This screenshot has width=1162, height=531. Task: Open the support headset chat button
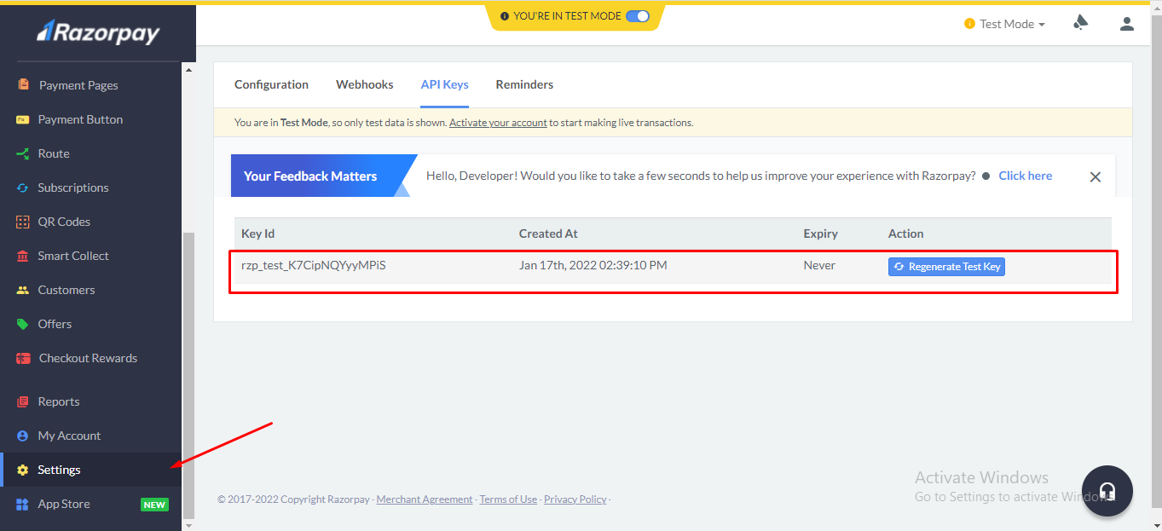click(x=1107, y=491)
